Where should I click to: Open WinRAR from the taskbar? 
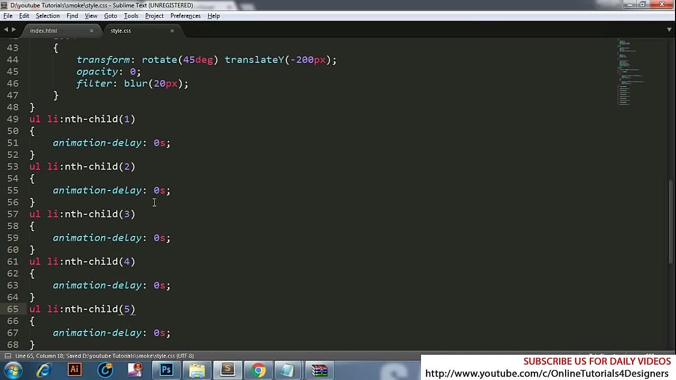(320, 370)
